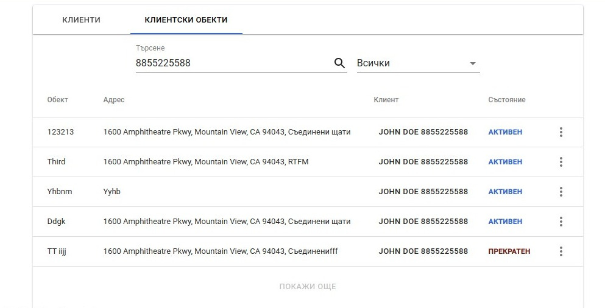The image size is (605, 308).
Task: Click АКТИВЕН status in Third row
Action: click(x=505, y=162)
